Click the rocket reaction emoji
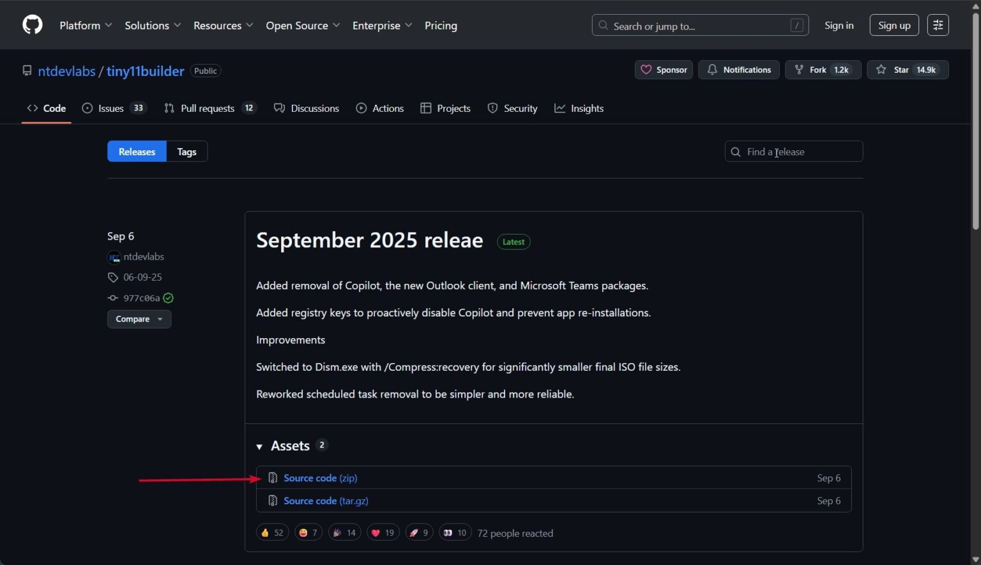Screen dimensions: 981x565 point(419,532)
